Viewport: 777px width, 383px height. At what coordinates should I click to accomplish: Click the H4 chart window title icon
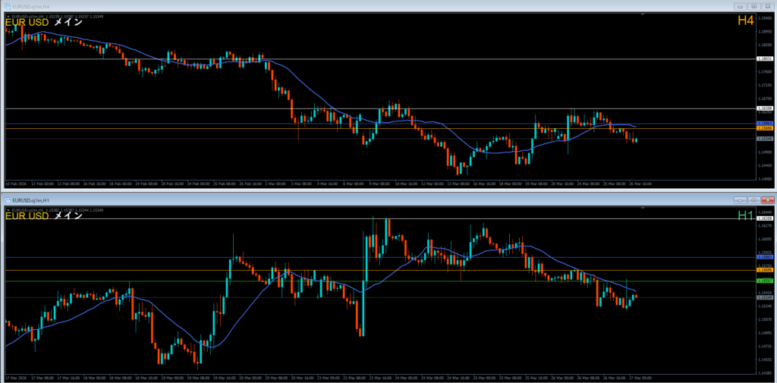(8, 6)
